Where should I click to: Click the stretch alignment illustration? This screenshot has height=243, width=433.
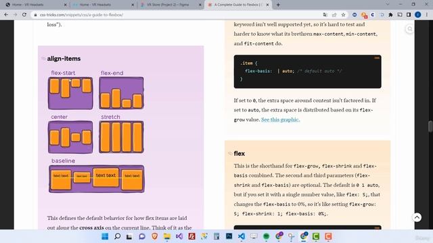pos(121,137)
